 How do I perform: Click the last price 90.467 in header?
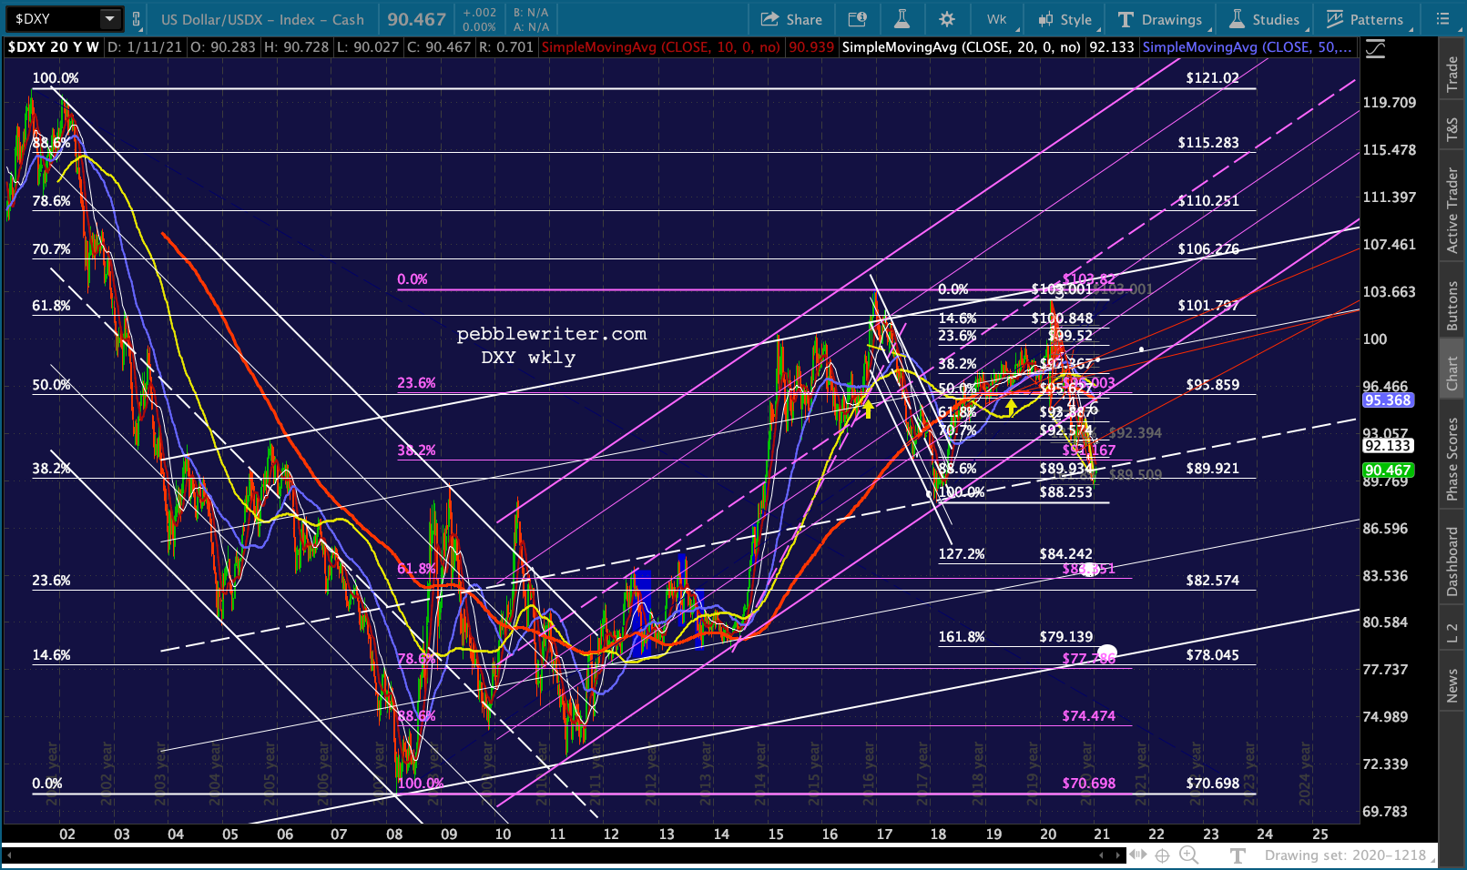click(417, 19)
